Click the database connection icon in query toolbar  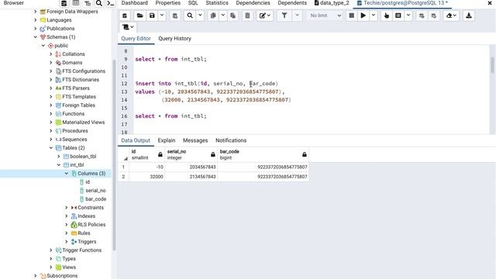point(125,15)
